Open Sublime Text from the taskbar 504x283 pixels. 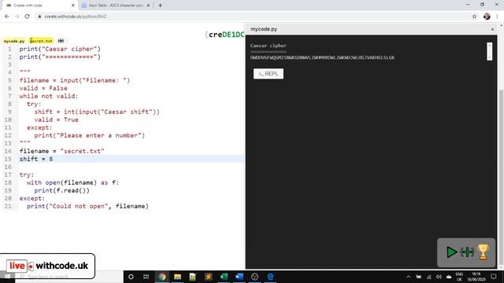coord(208,277)
